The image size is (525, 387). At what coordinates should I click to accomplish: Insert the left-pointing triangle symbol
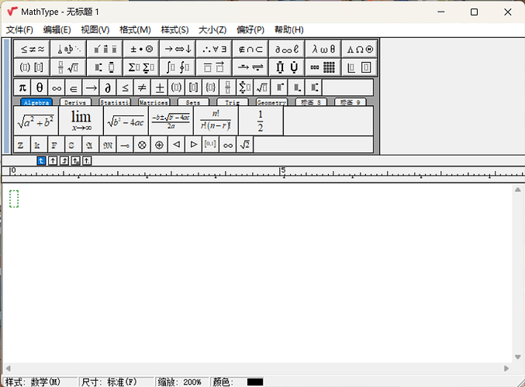(x=177, y=145)
